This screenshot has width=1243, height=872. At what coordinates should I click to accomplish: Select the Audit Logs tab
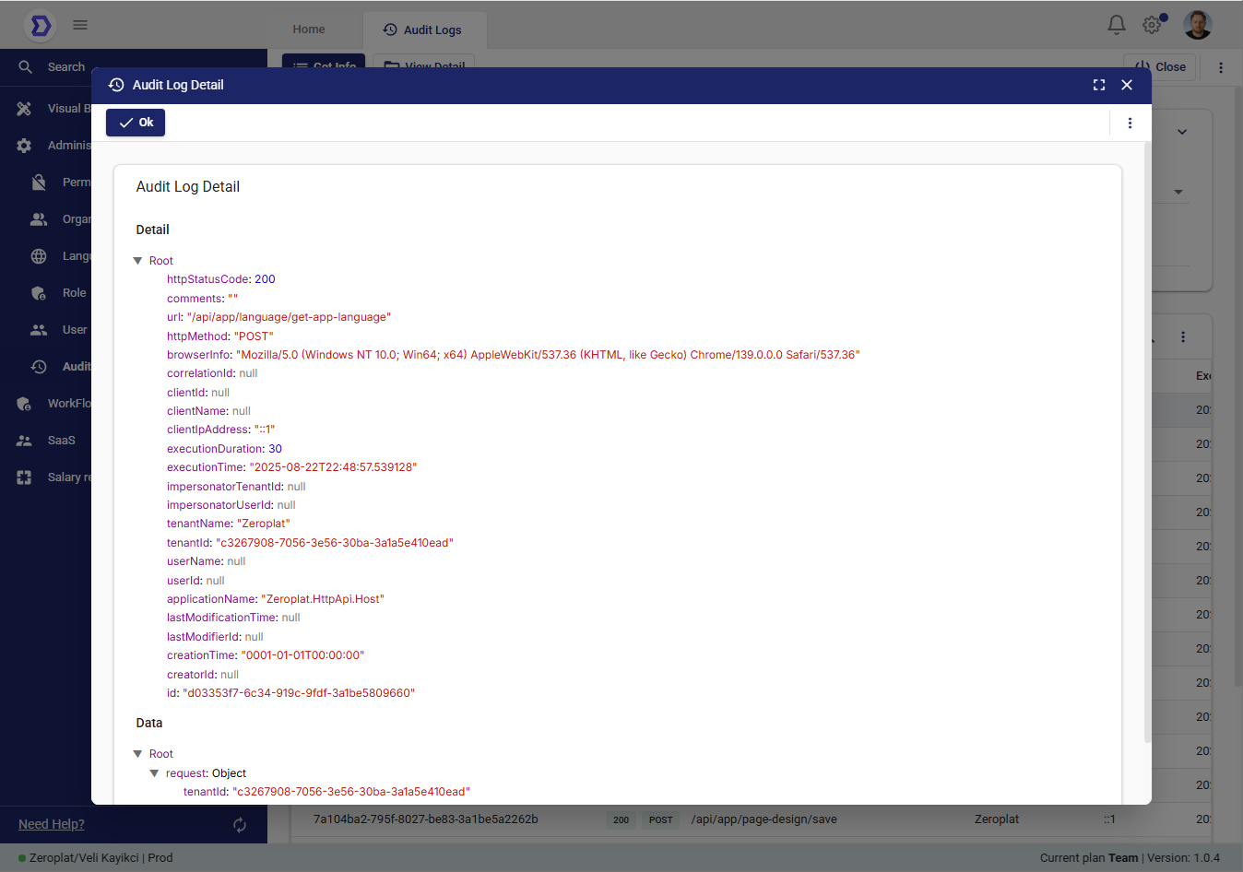click(423, 29)
